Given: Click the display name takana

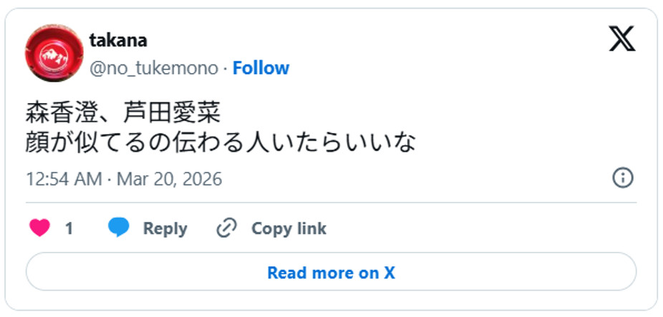Looking at the screenshot, I should pos(118,40).
